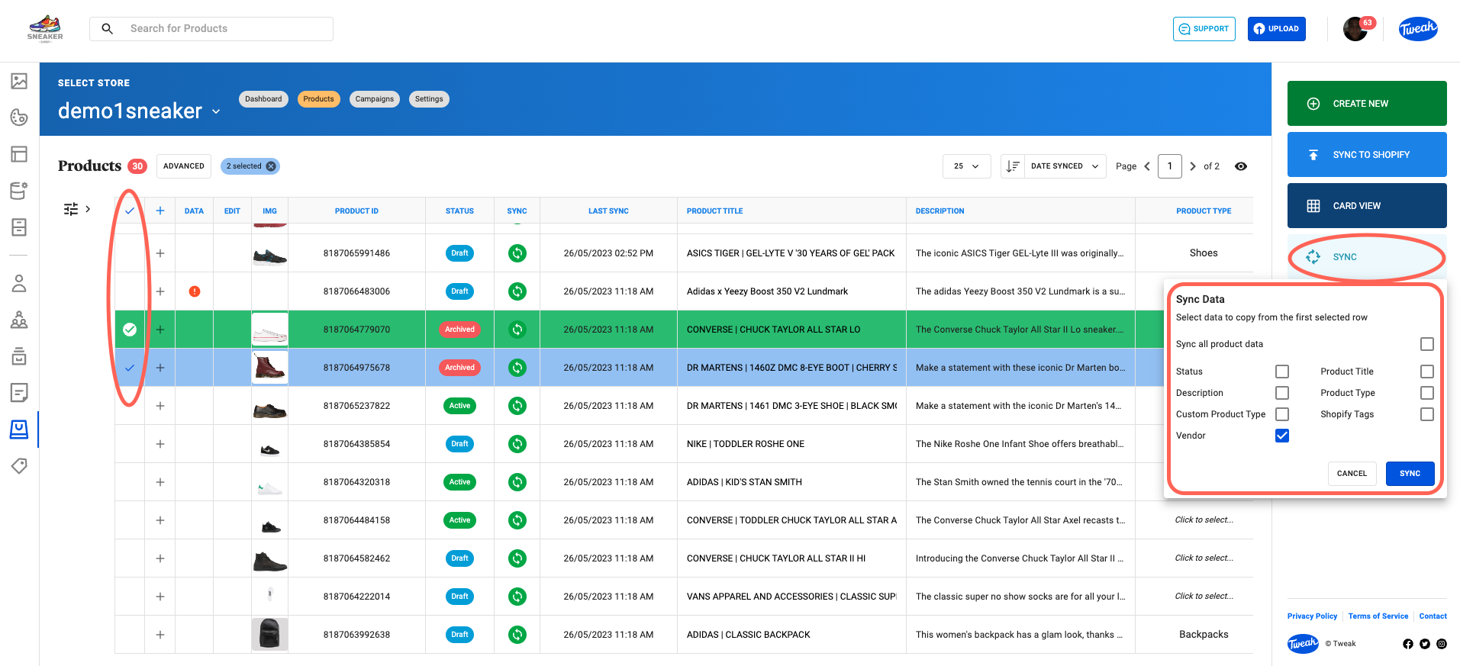Click the page number input box

1170,166
